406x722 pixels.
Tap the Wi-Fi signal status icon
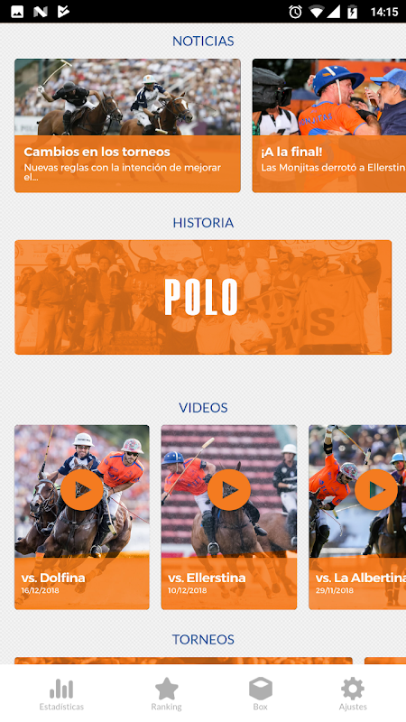316,12
